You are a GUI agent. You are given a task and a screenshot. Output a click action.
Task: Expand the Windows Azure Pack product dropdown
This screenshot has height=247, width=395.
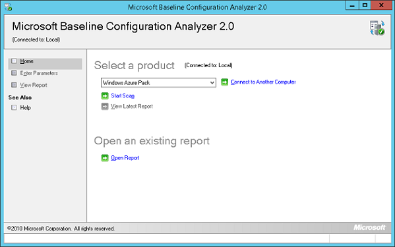pyautogui.click(x=158, y=83)
